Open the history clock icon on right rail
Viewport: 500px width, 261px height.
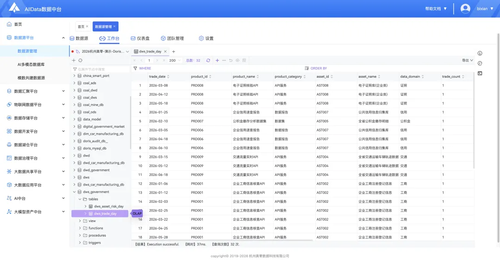(480, 63)
